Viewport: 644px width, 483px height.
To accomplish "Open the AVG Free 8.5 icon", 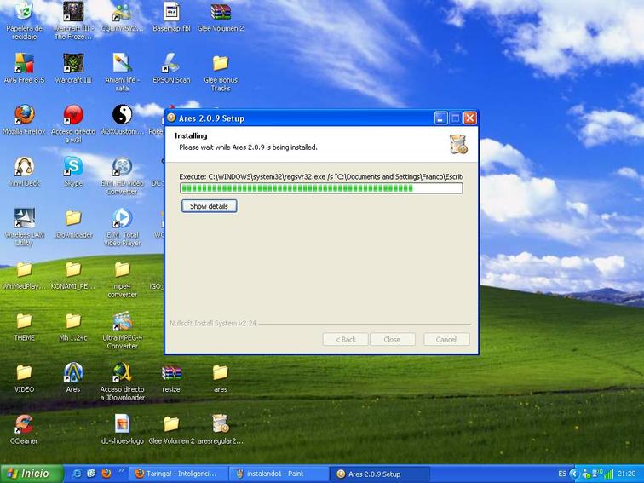I will (x=24, y=64).
